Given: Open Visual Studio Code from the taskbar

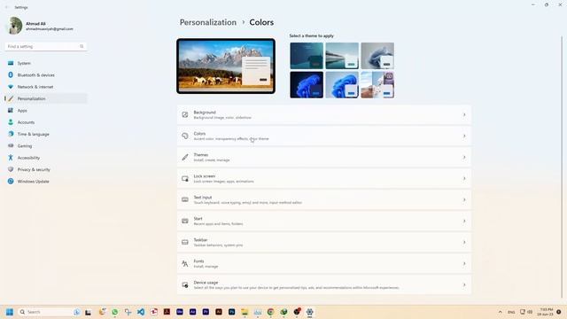Looking at the screenshot, I should point(141,312).
